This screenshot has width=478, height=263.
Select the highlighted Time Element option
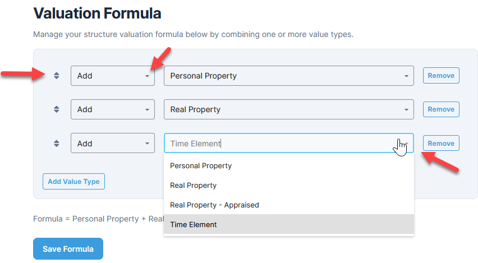289,224
